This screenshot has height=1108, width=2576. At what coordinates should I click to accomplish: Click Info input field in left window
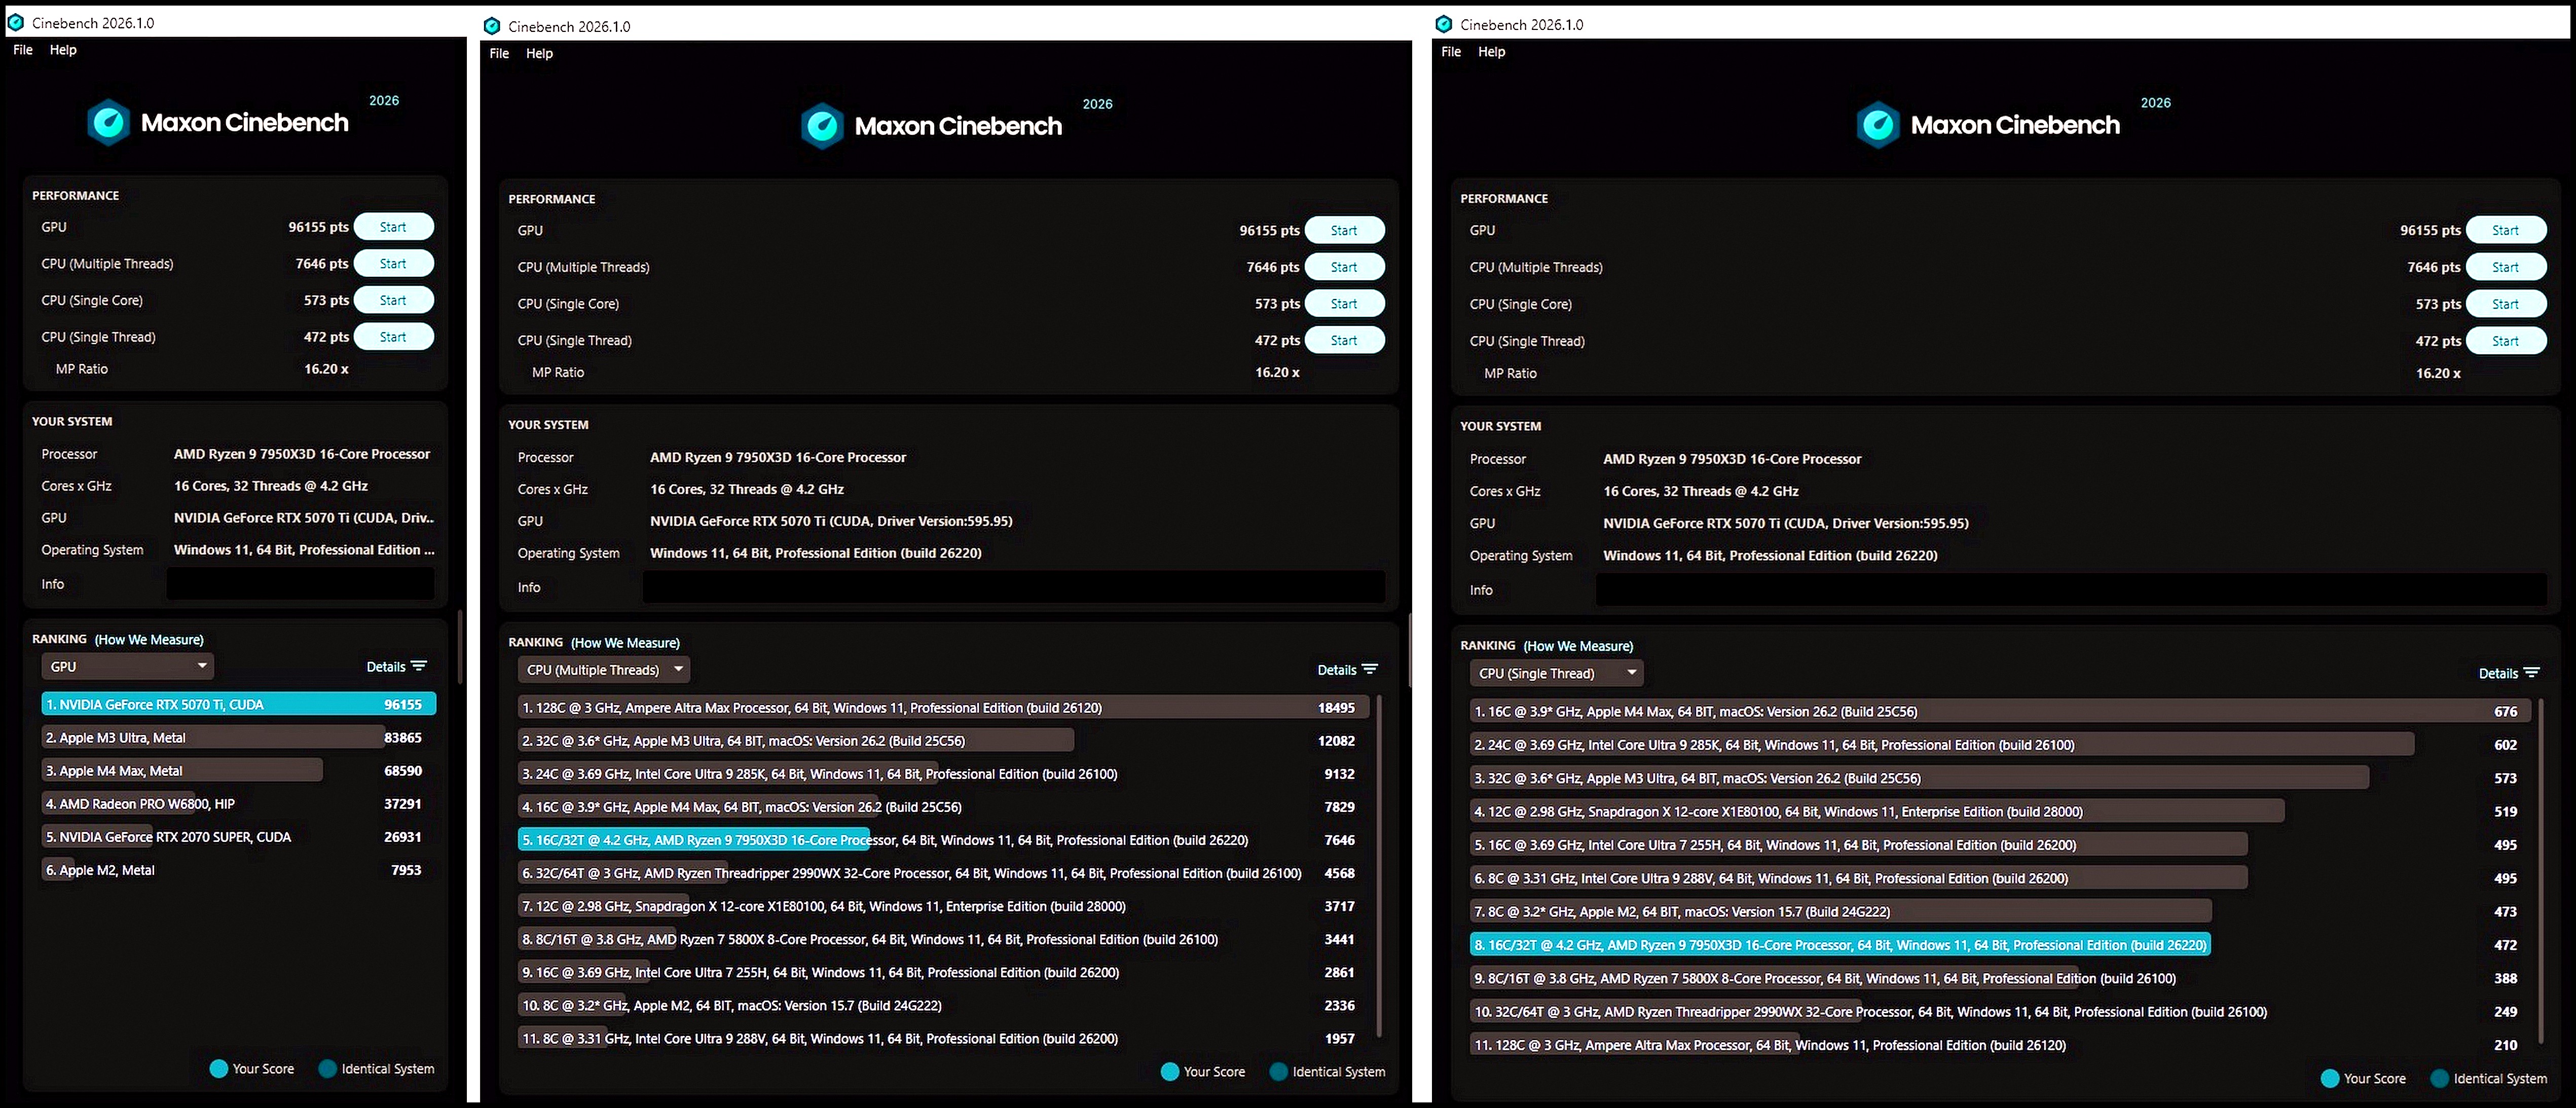click(300, 584)
